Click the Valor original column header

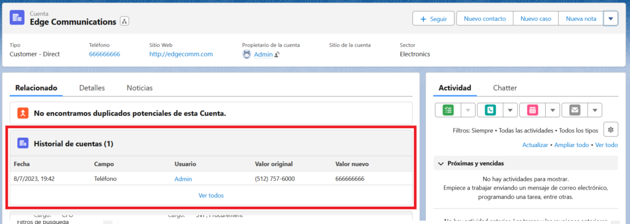(274, 164)
